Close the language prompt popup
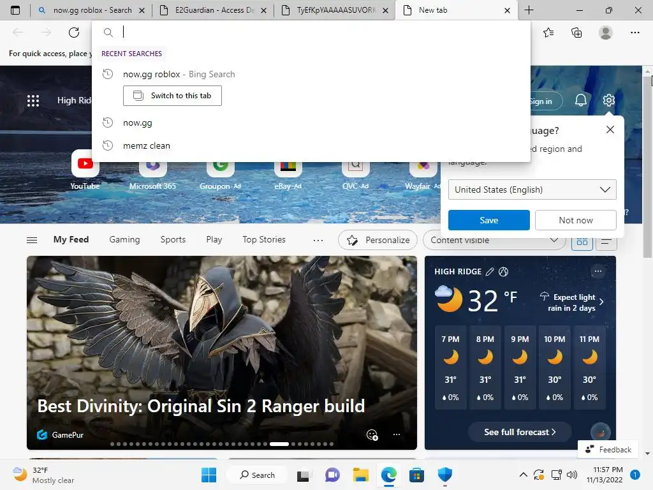 (x=610, y=130)
